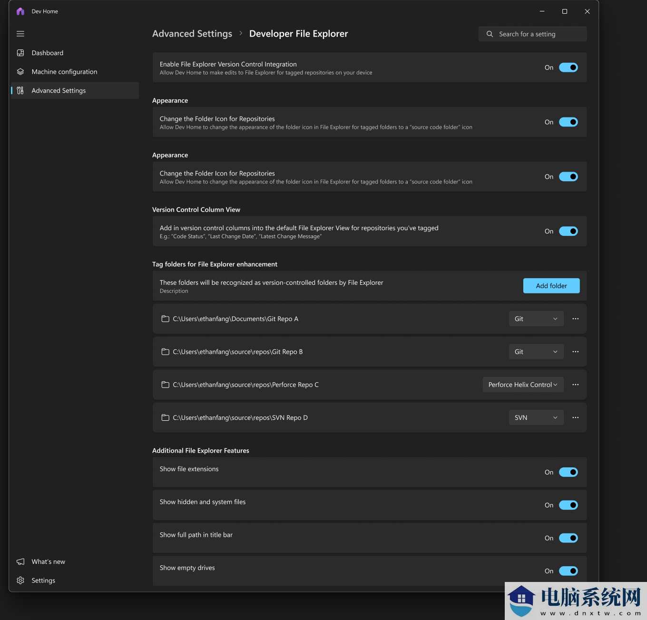Click the Search for a setting field
The height and width of the screenshot is (620, 647).
(x=532, y=34)
